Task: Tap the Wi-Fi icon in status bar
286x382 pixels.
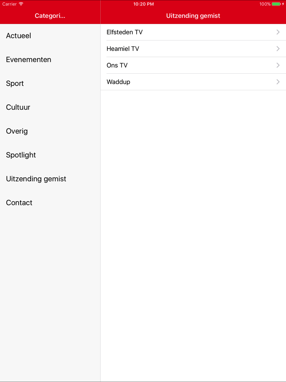Action: (21, 4)
